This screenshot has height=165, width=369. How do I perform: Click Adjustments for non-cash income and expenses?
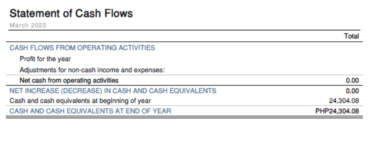click(x=91, y=70)
